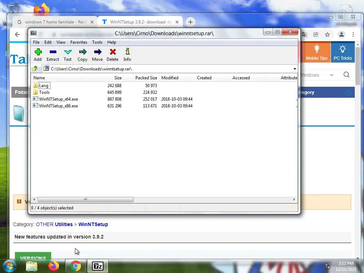This screenshot has width=364, height=273.
Task: Click the horizontal scrollbar thumb in 7-Zip
Action: click(86, 199)
